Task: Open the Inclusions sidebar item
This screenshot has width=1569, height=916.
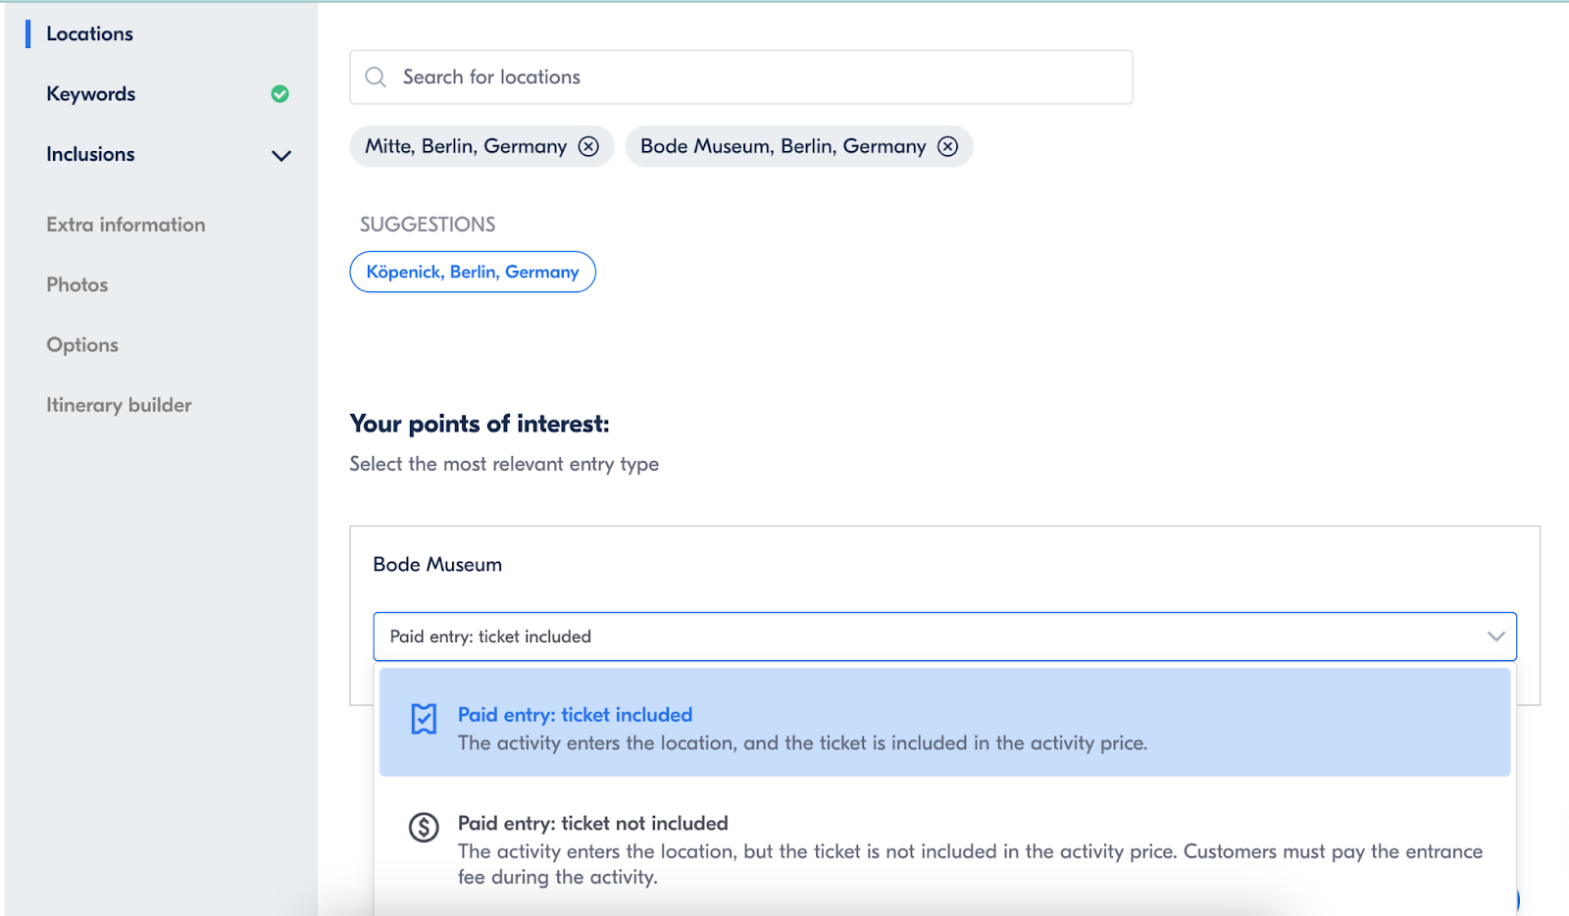Action: (91, 155)
